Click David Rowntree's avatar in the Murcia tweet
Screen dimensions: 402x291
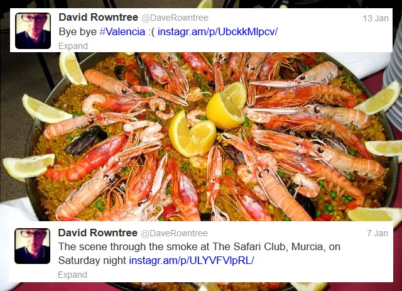point(32,246)
